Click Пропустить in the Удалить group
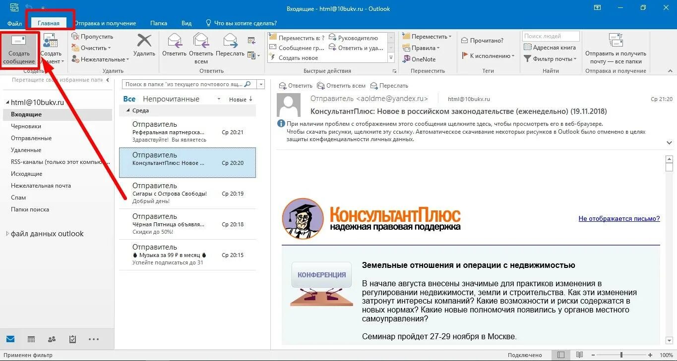Screen dimensions: 677x361 pyautogui.click(x=92, y=37)
